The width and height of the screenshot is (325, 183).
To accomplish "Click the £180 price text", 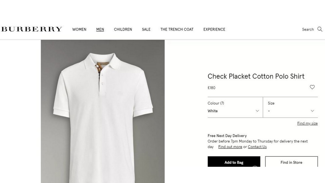I will click(212, 88).
